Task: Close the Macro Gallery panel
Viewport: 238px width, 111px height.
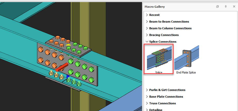Action: (233, 7)
